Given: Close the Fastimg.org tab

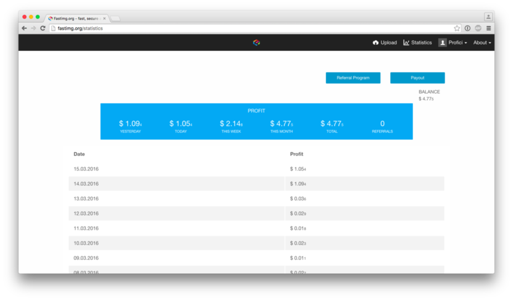Looking at the screenshot, I should [105, 18].
